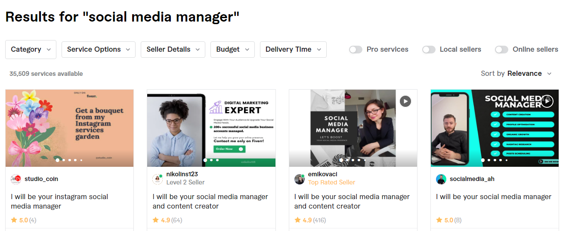This screenshot has width=572, height=231.
Task: Expand the Service Options filter
Action: tap(99, 50)
